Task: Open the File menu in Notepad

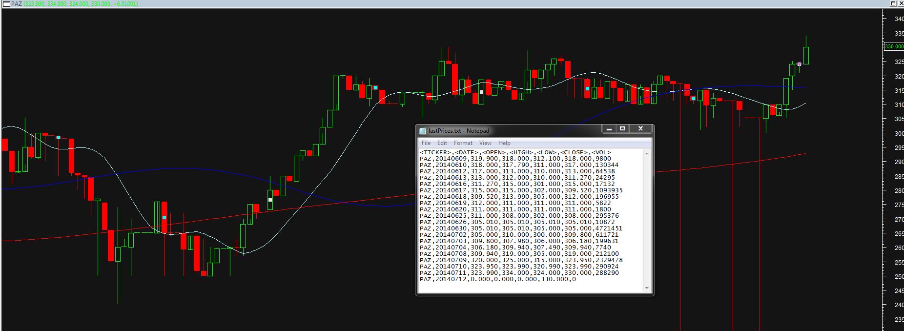Action: coord(426,143)
